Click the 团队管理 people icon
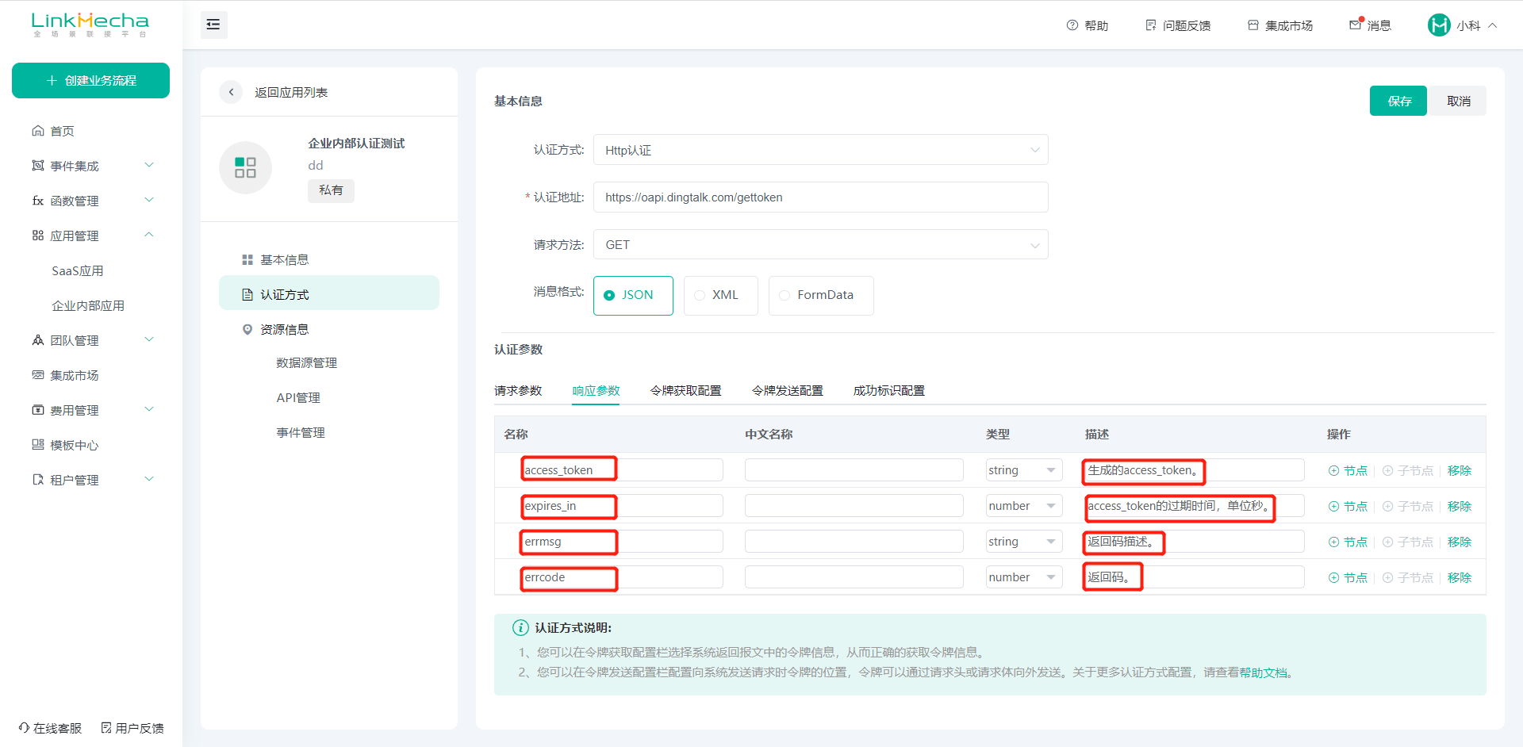 (38, 340)
